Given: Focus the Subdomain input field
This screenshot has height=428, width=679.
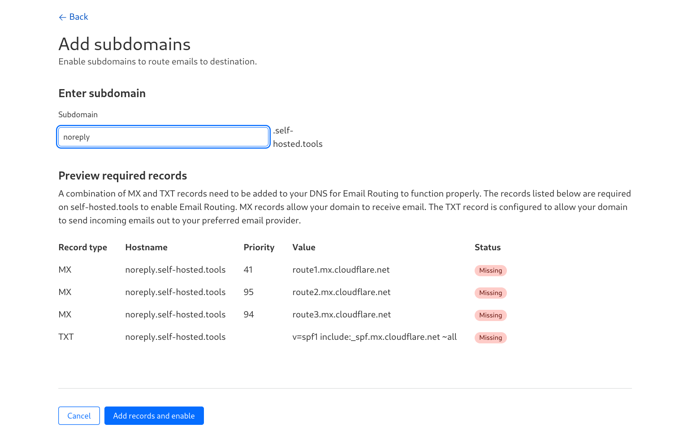Looking at the screenshot, I should pyautogui.click(x=164, y=137).
